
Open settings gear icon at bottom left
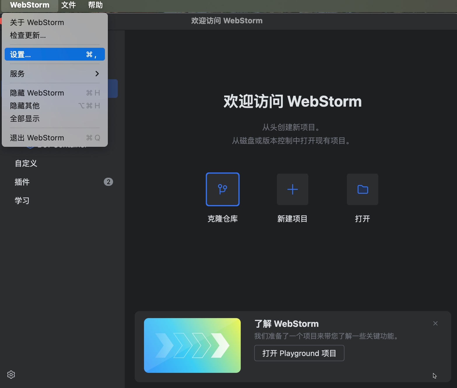(11, 375)
